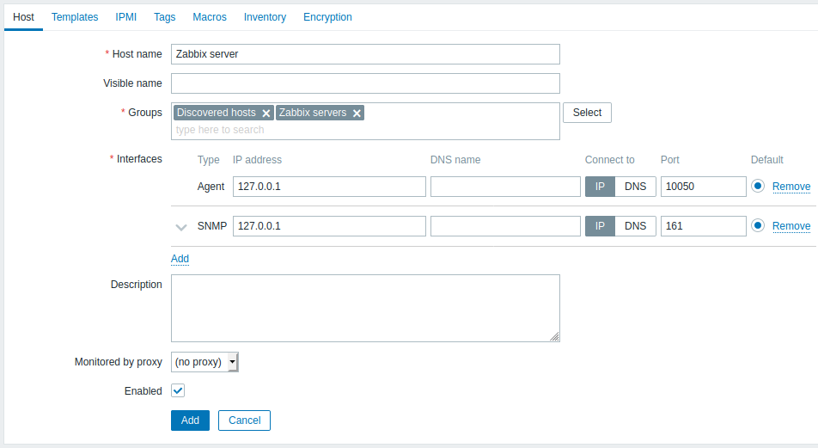Screen dimensions: 818x448
Task: Switch to the Host tab
Action: pos(23,17)
